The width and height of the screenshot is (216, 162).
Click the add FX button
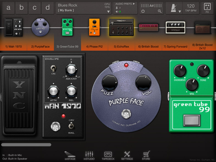coord(207,8)
